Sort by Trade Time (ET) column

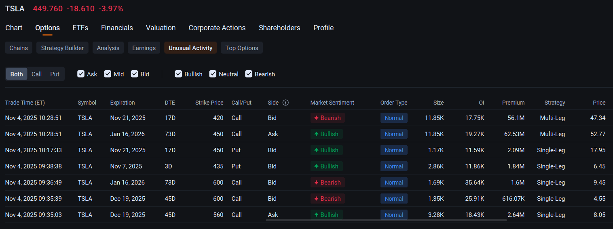coord(25,103)
